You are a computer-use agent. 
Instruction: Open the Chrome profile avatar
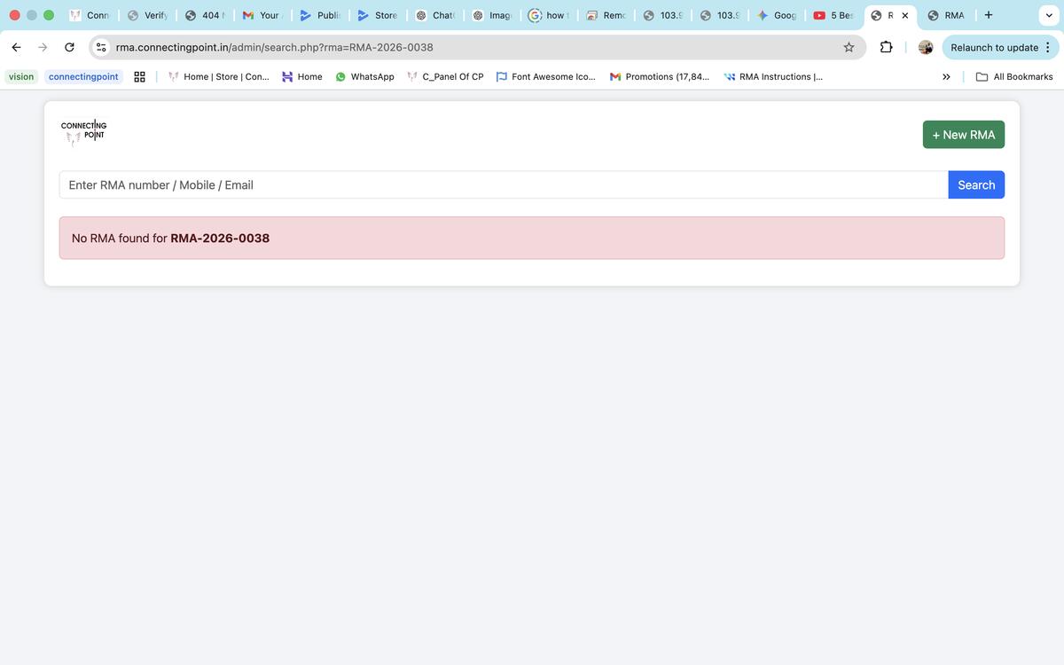[x=926, y=47]
